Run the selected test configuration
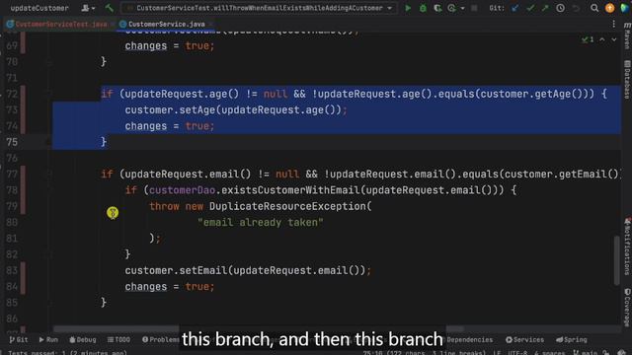Viewport: 632px width, 355px height. [408, 8]
